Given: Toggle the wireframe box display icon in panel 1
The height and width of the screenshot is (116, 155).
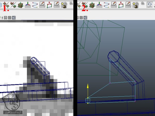Looking at the screenshot, I should click(x=9, y=18).
